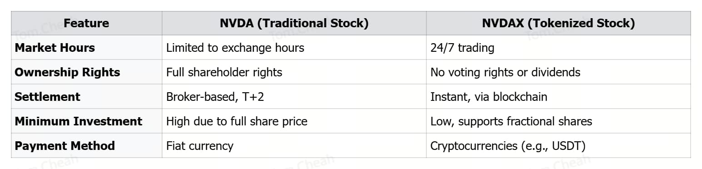Select the 'Cryptocurrencies (e.g., USDT)' cell

[x=559, y=146]
